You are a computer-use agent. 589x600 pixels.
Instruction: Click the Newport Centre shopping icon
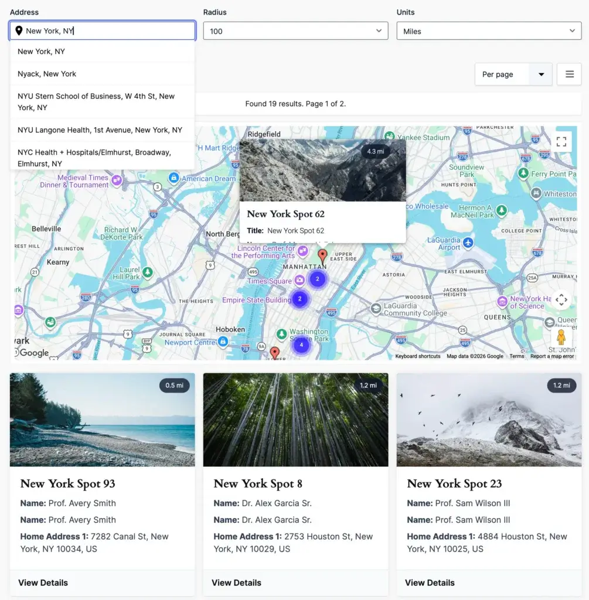(x=223, y=342)
